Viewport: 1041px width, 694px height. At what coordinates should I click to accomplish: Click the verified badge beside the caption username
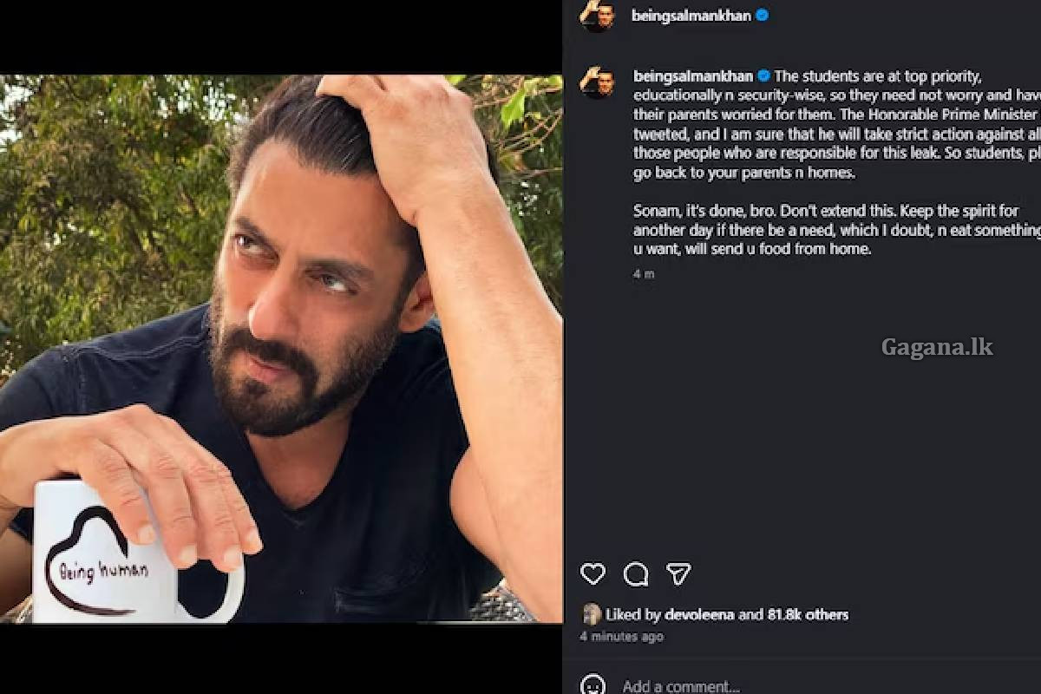point(763,76)
